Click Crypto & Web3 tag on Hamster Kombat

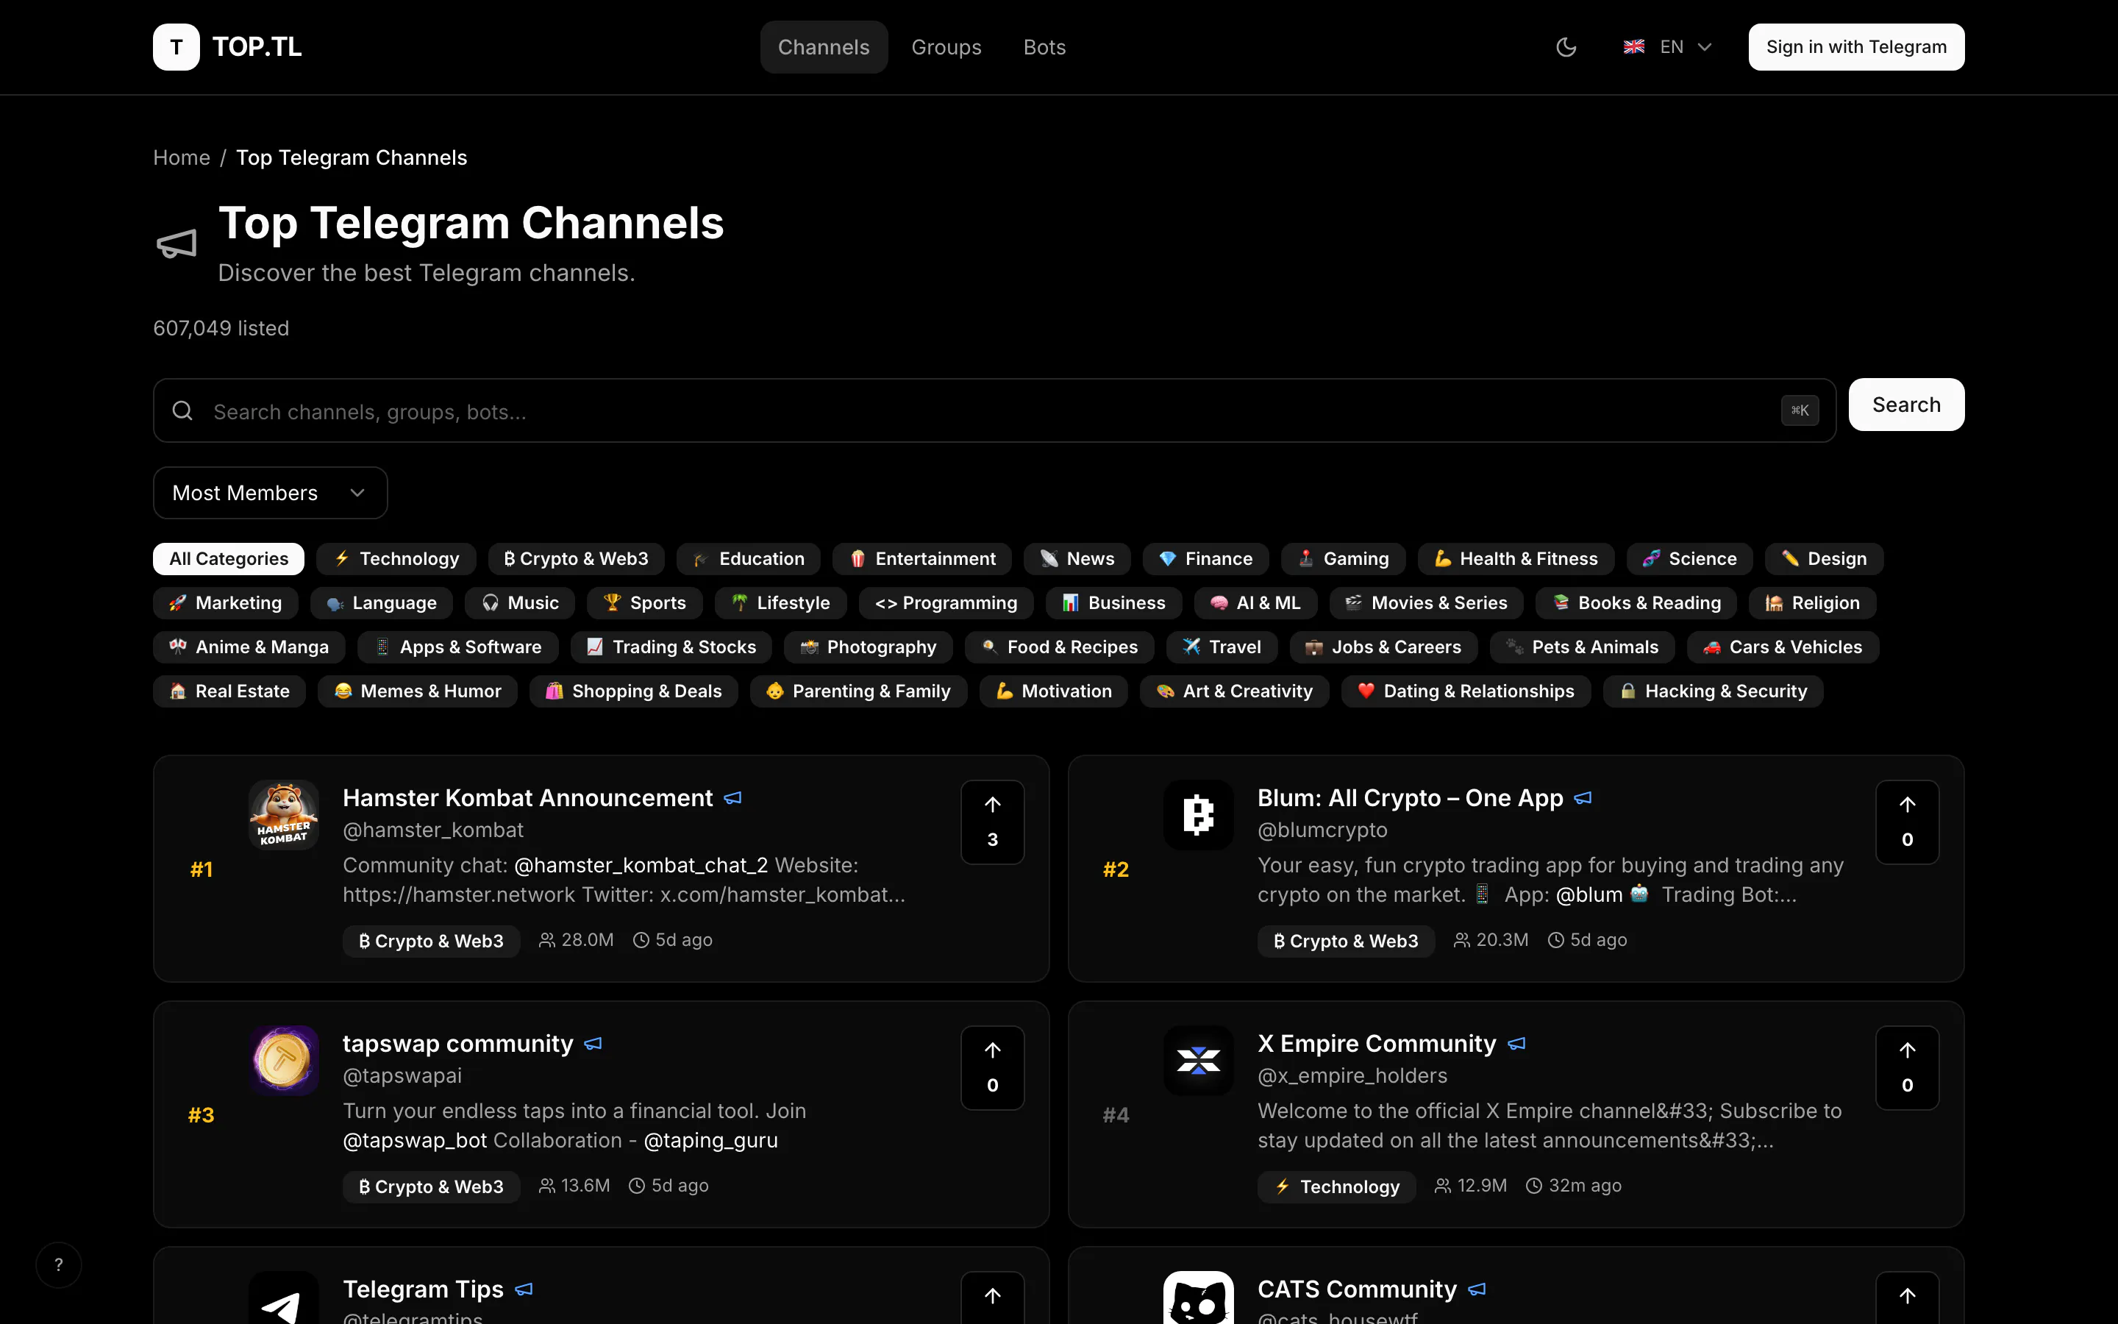point(432,942)
